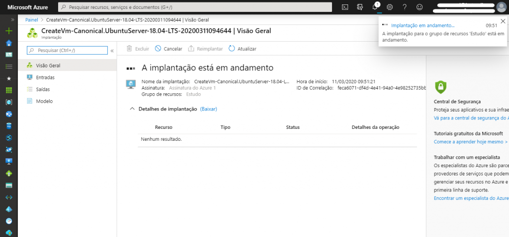The height and width of the screenshot is (237, 509).
Task: Close the deployment notification popup
Action: [503, 21]
